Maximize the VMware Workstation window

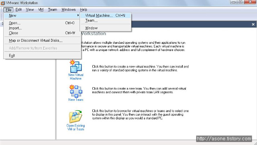click(241, 2)
